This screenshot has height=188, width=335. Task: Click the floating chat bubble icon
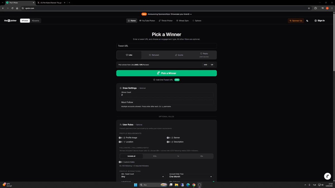tap(327, 176)
